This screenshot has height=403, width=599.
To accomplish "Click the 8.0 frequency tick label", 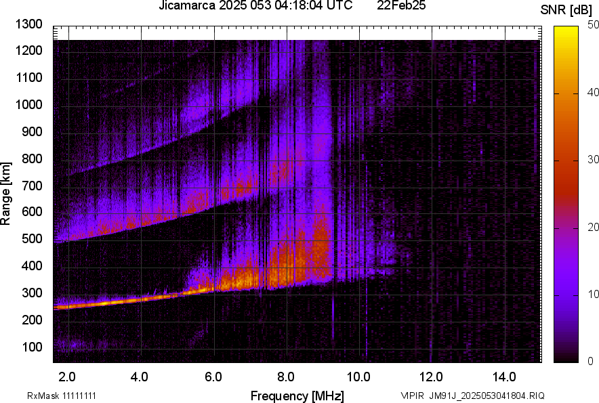I will tap(286, 377).
